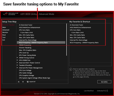The width and height of the screenshot is (114, 96).
Task: Select highlighted BCLK Frequency : DRAM Frequency Ratio row
Action: pyautogui.click(x=41, y=43)
